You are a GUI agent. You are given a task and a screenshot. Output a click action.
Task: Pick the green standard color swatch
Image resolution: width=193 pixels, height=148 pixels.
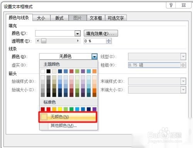(71, 109)
